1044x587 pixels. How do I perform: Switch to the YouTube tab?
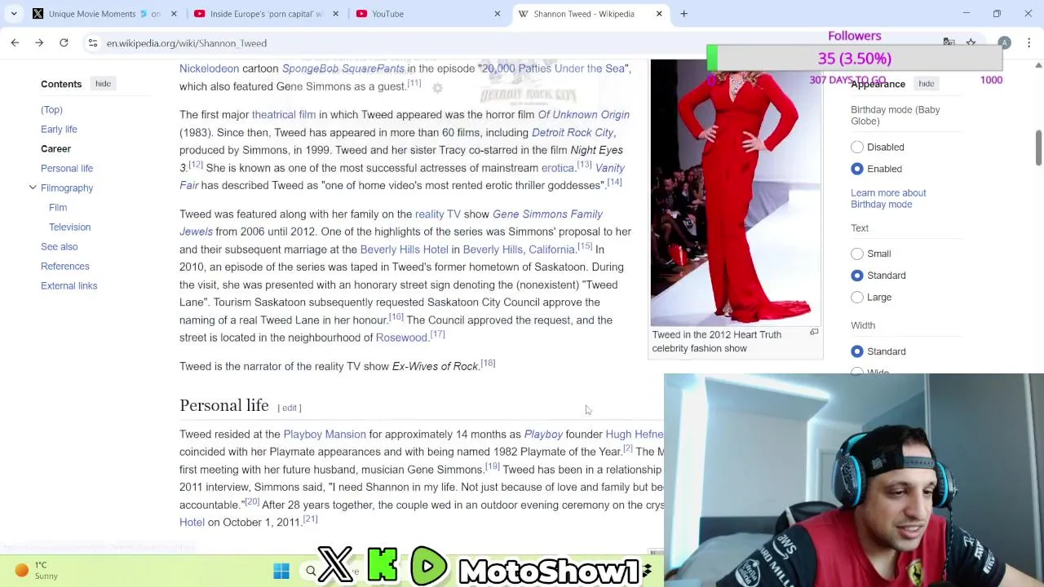click(x=427, y=14)
